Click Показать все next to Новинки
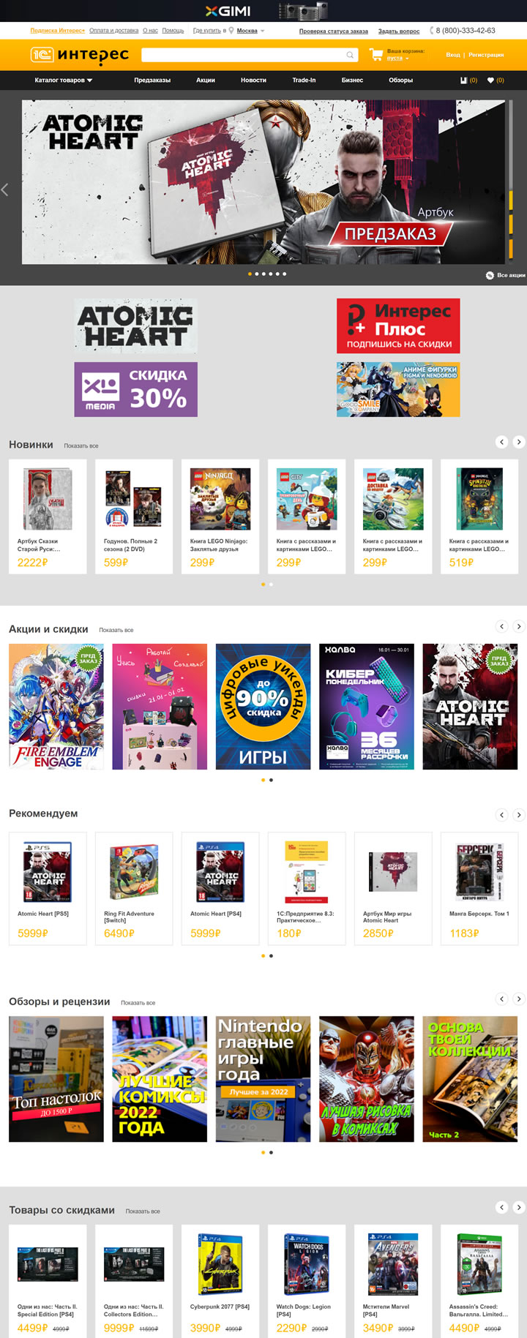 81,446
